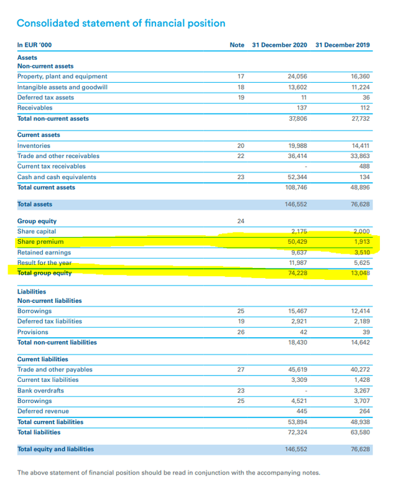The width and height of the screenshot is (398, 482).
Task: Click the '31 December 2020' column header
Action: [x=280, y=45]
